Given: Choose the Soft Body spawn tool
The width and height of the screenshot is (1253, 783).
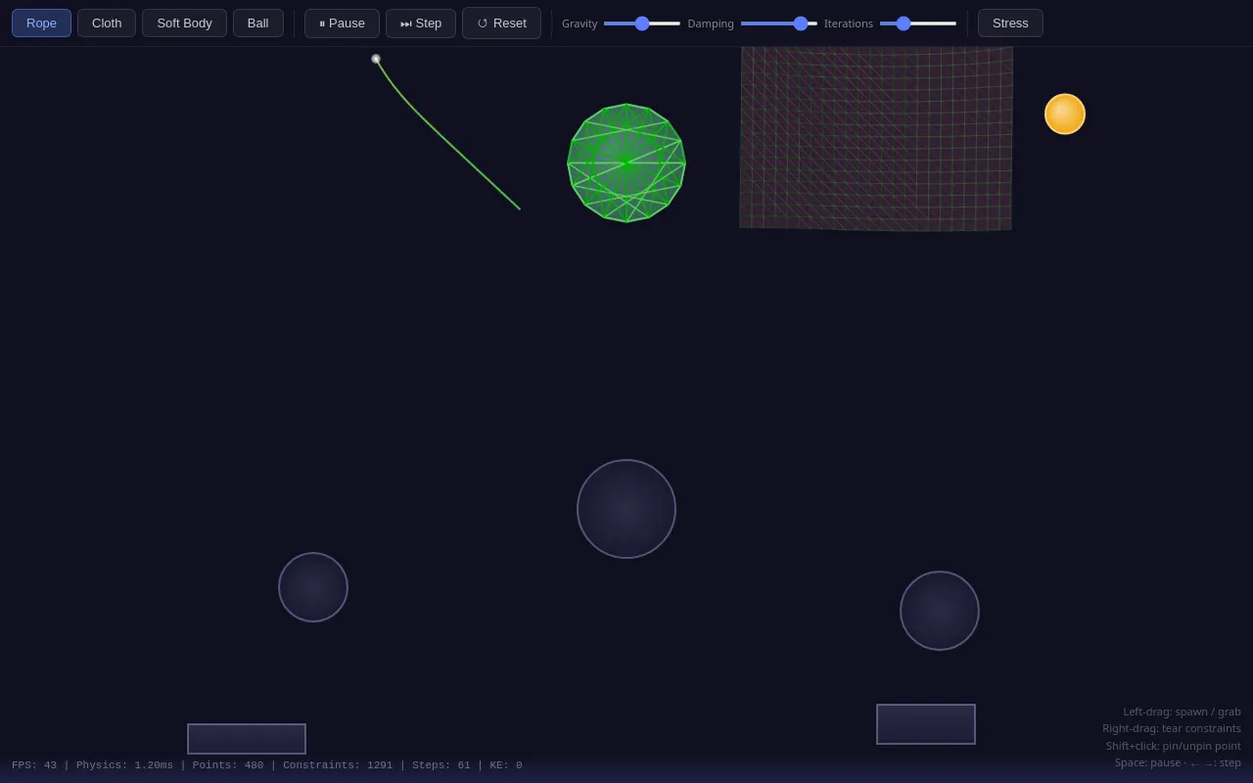Looking at the screenshot, I should click(x=184, y=23).
